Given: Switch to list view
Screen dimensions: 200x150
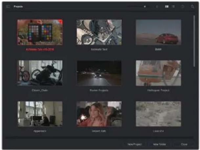Looking at the screenshot, I should 173,7.
